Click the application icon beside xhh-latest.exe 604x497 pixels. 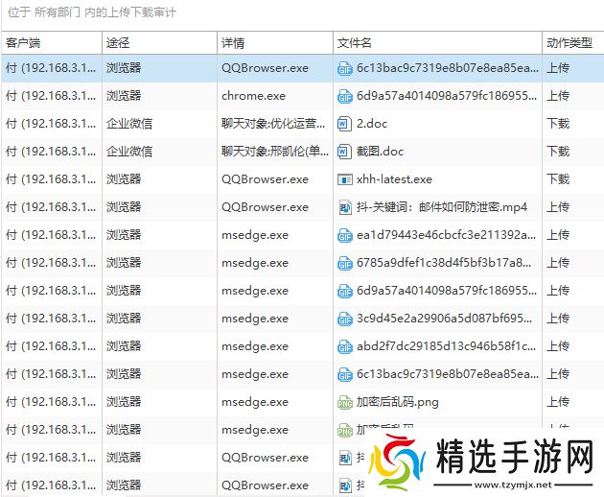[x=345, y=179]
